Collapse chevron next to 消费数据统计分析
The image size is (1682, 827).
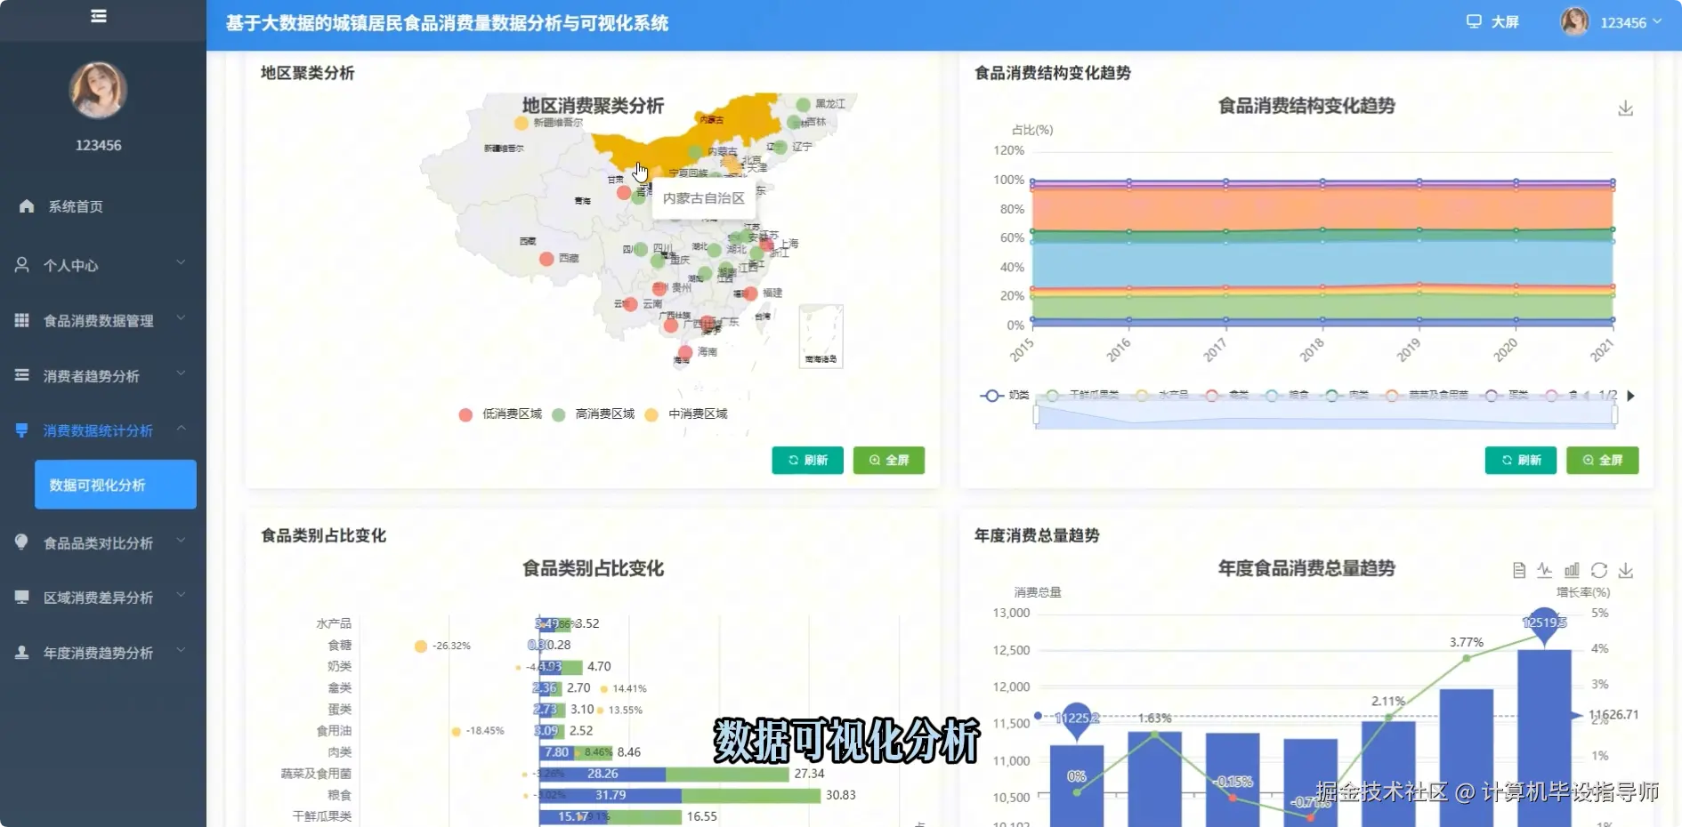tap(181, 428)
